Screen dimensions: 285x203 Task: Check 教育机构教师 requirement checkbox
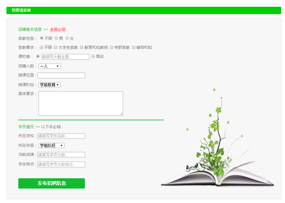pos(82,47)
